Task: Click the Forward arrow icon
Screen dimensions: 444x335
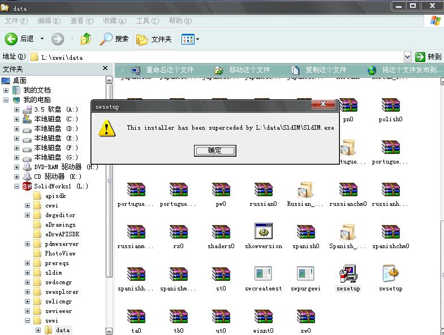Action: (58, 39)
